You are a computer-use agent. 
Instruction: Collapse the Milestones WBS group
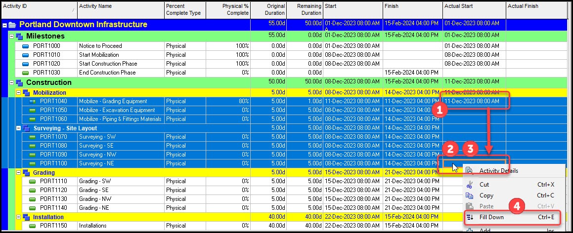(11, 37)
